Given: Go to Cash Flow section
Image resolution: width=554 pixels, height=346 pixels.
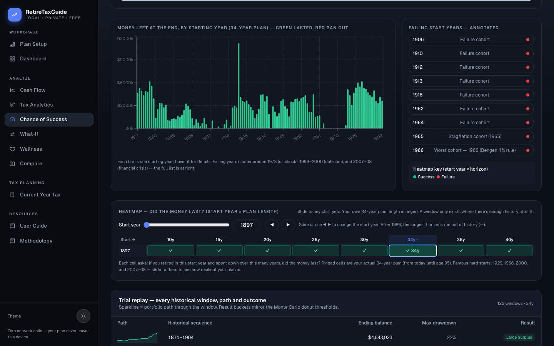Looking at the screenshot, I should [x=49, y=90].
